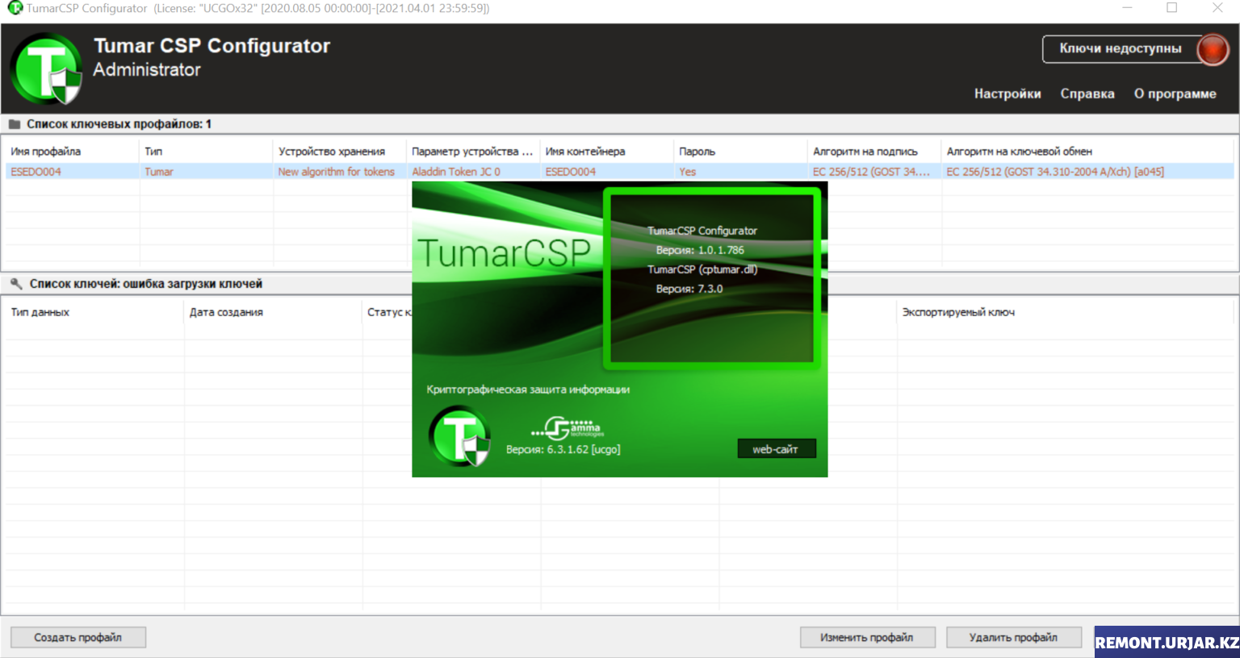Click the 'Экспортируемый ключ' column header
Screen dimensions: 1240x658
click(958, 312)
